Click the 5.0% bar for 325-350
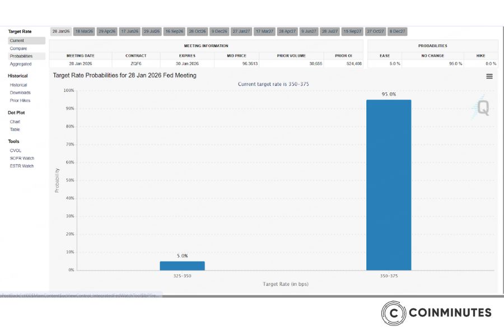The image size is (504, 336). tap(182, 265)
